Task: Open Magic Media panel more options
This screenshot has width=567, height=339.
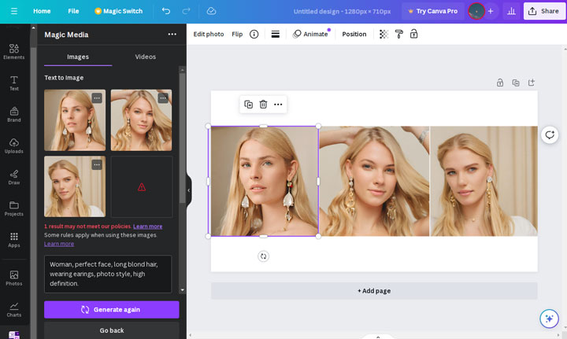Action: (x=172, y=35)
